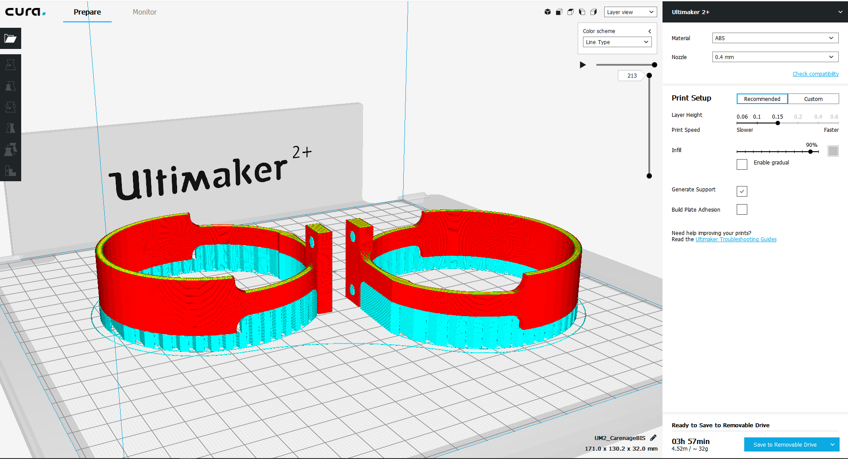Switch camera to top view cube icon
The height and width of the screenshot is (459, 848).
(x=571, y=12)
